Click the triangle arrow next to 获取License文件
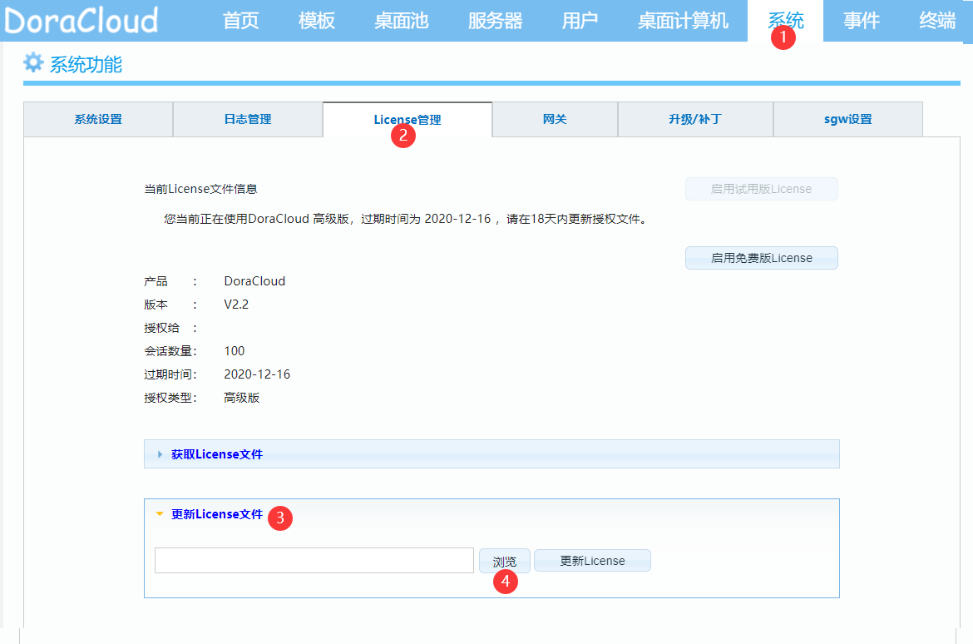 160,454
